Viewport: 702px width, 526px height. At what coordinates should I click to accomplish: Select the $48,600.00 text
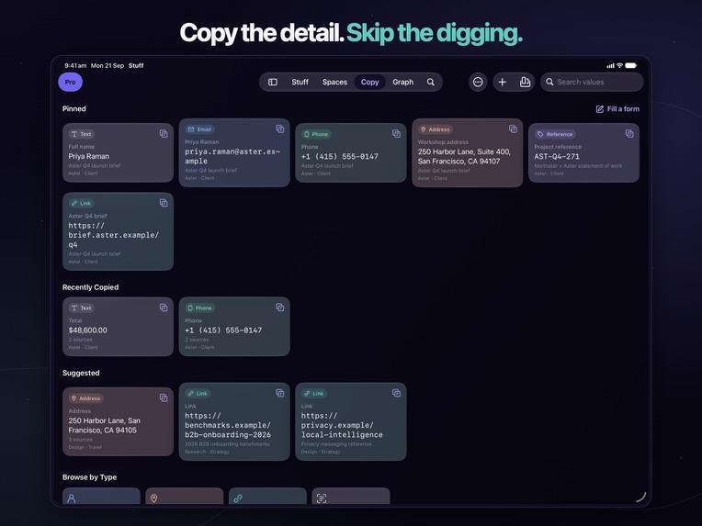point(88,330)
